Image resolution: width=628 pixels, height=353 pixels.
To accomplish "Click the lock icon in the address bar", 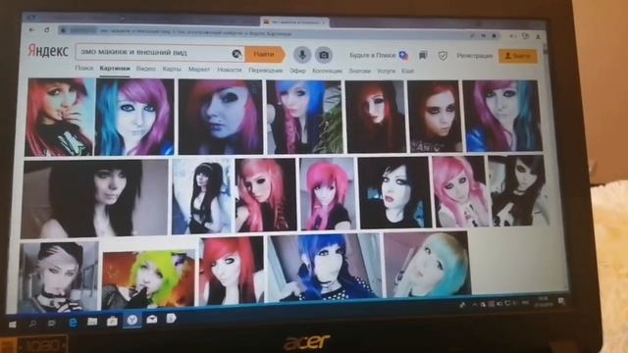I will pos(63,30).
